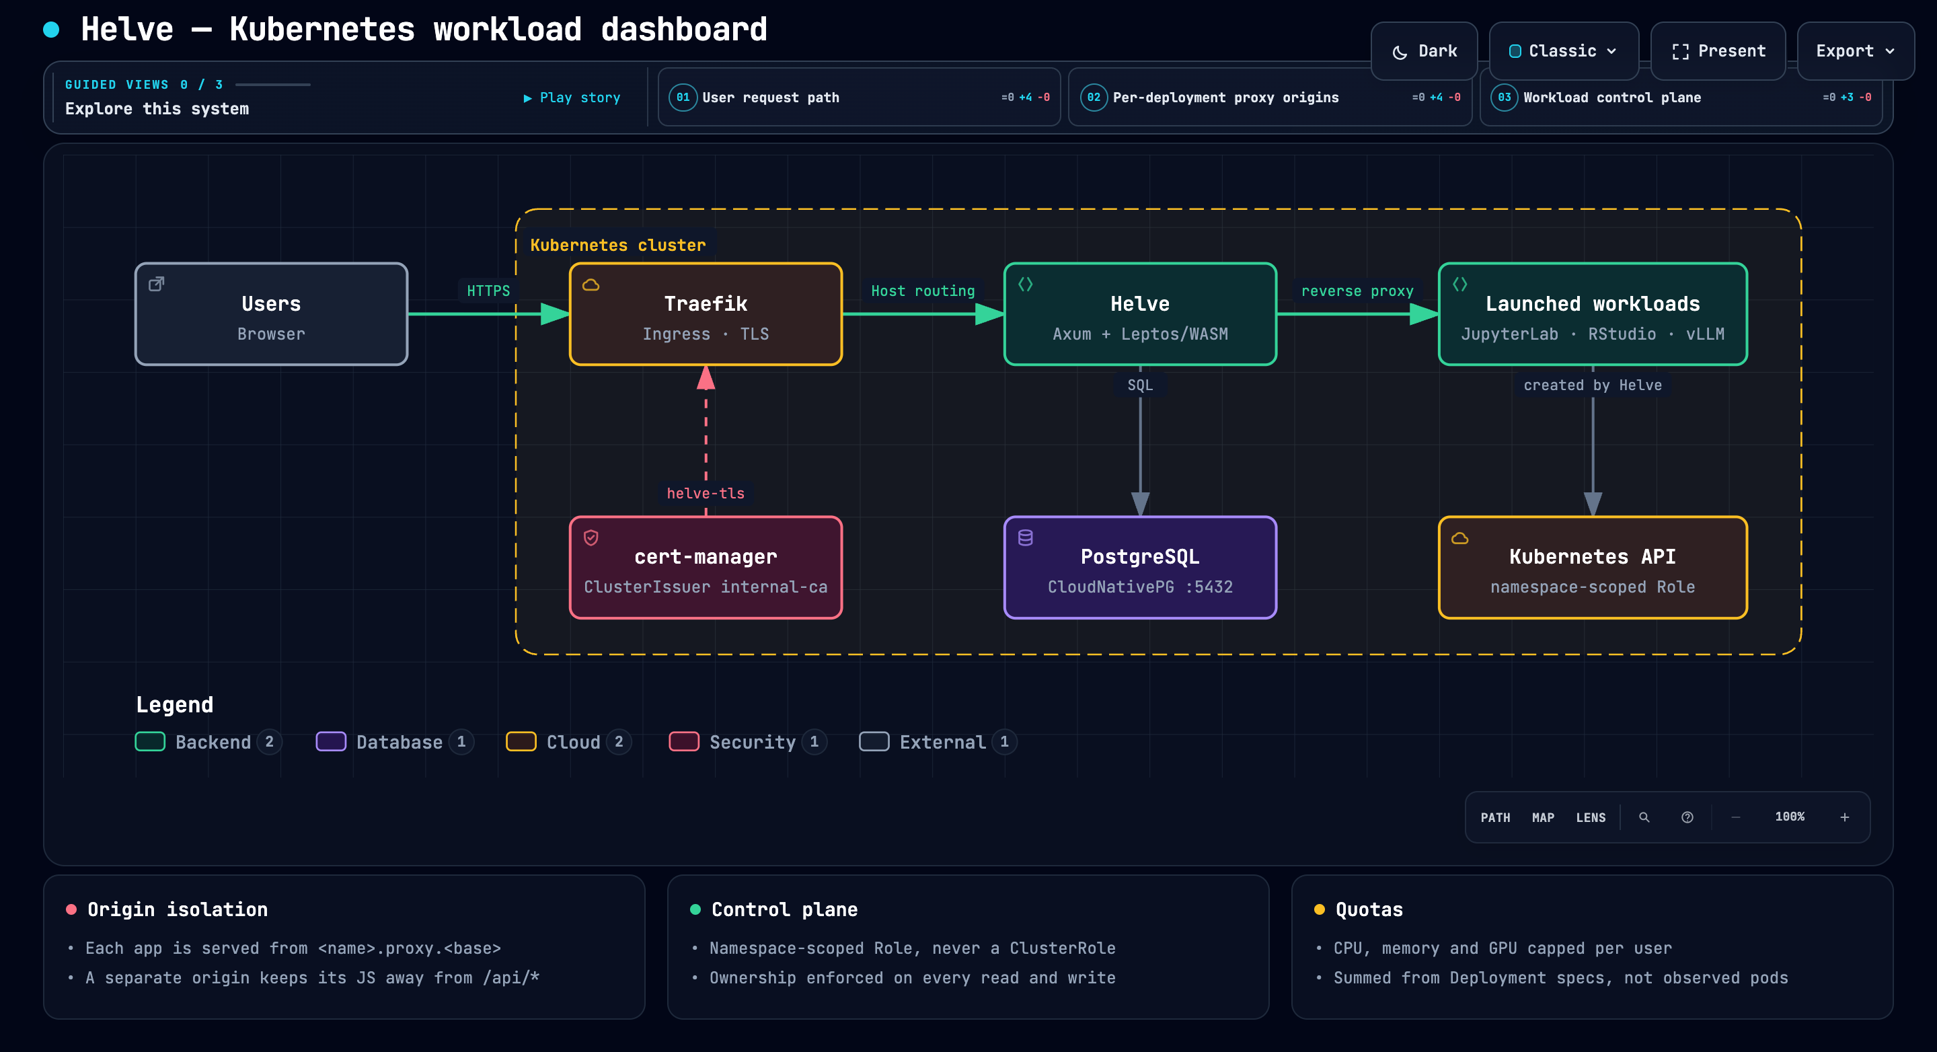Click the Explore this system text

tap(157, 109)
